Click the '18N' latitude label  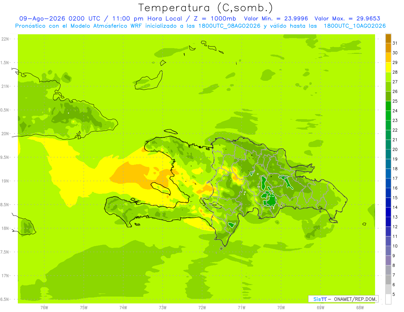coord(5,228)
